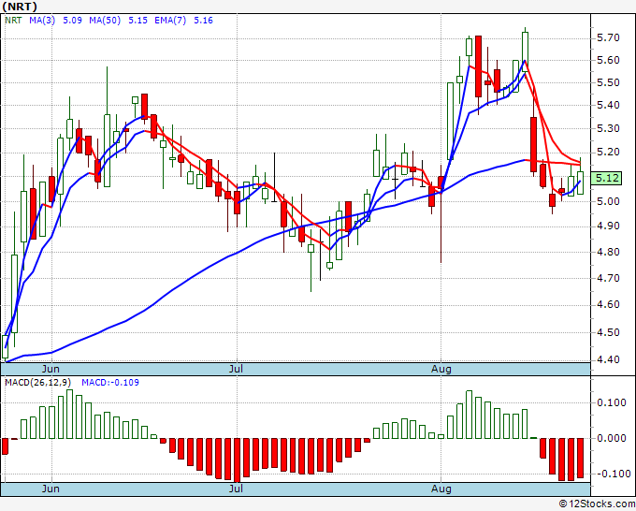Image resolution: width=636 pixels, height=511 pixels.
Task: Click the 4.40 price axis label
Action: pyautogui.click(x=608, y=359)
